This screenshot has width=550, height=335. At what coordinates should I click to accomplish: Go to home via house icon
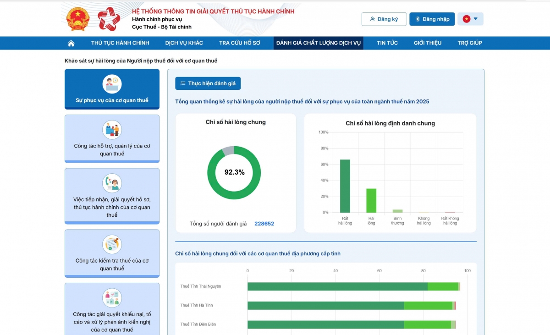(71, 43)
